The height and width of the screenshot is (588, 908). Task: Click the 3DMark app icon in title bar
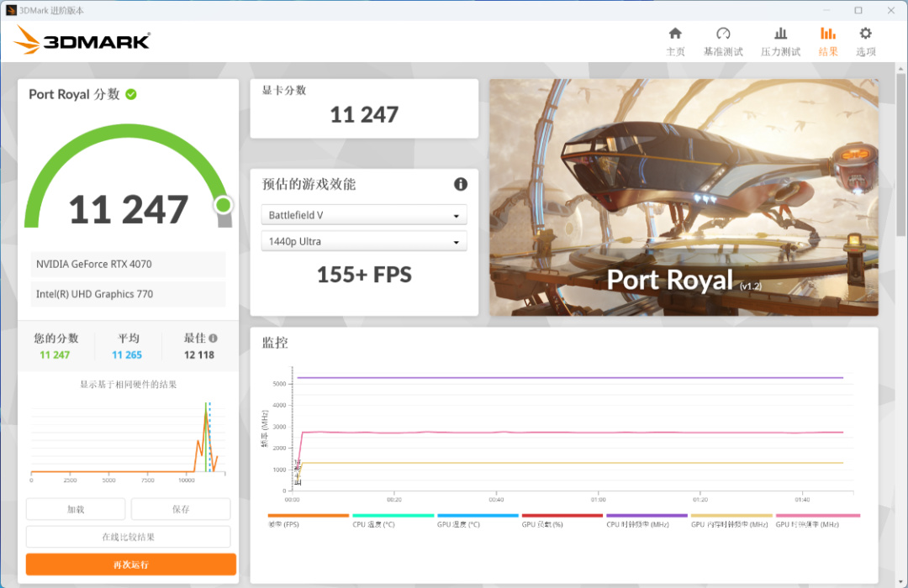(x=11, y=10)
